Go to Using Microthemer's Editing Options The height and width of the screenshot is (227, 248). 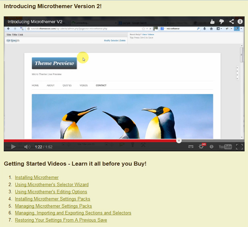tap(51, 192)
